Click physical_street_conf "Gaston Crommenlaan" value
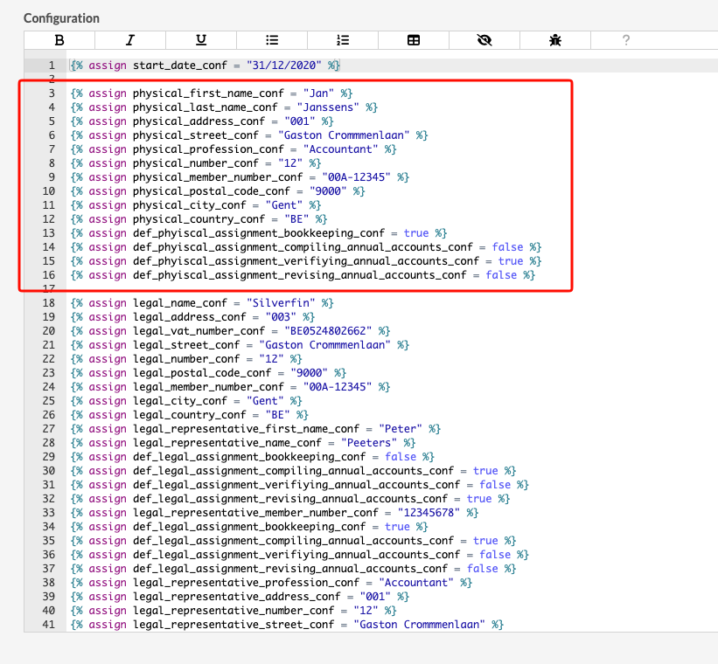Viewport: 718px width, 664px height. [x=344, y=135]
